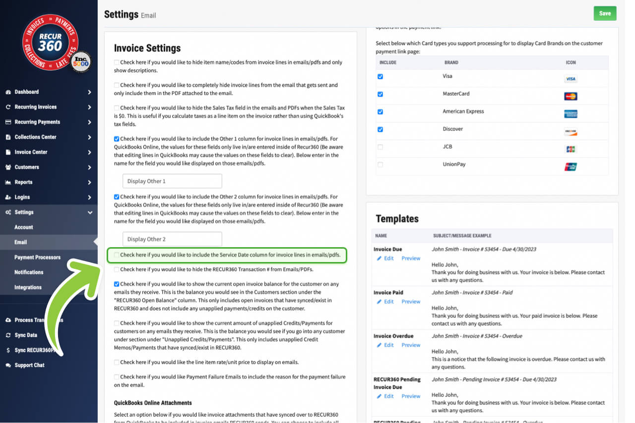Click the Display Other 2 field
635x423 pixels.
[x=172, y=239]
